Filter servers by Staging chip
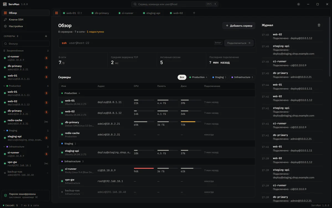Screen dimensions: 332x208 click(219, 77)
